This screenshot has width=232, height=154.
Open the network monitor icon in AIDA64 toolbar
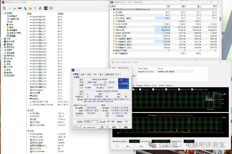pos(25,8)
